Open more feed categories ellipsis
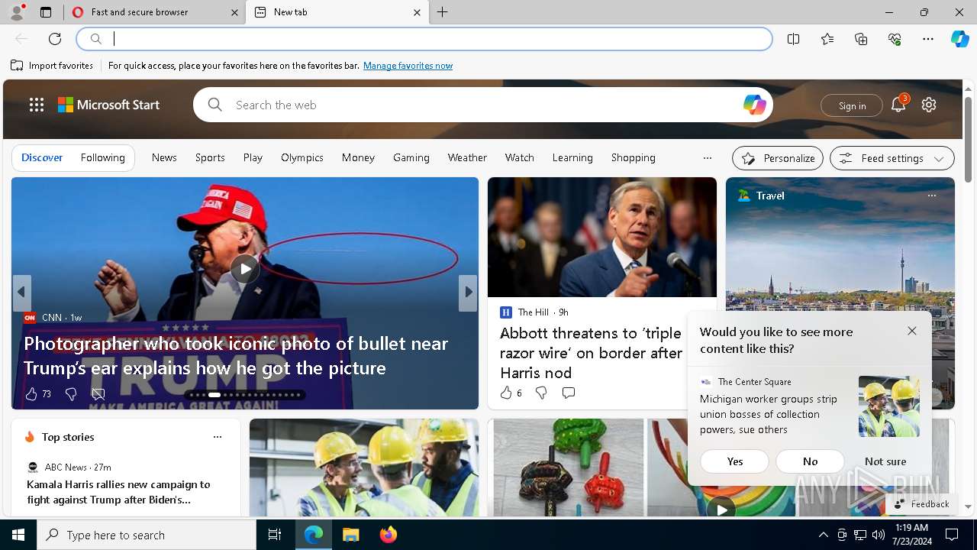This screenshot has height=550, width=977. tap(708, 158)
